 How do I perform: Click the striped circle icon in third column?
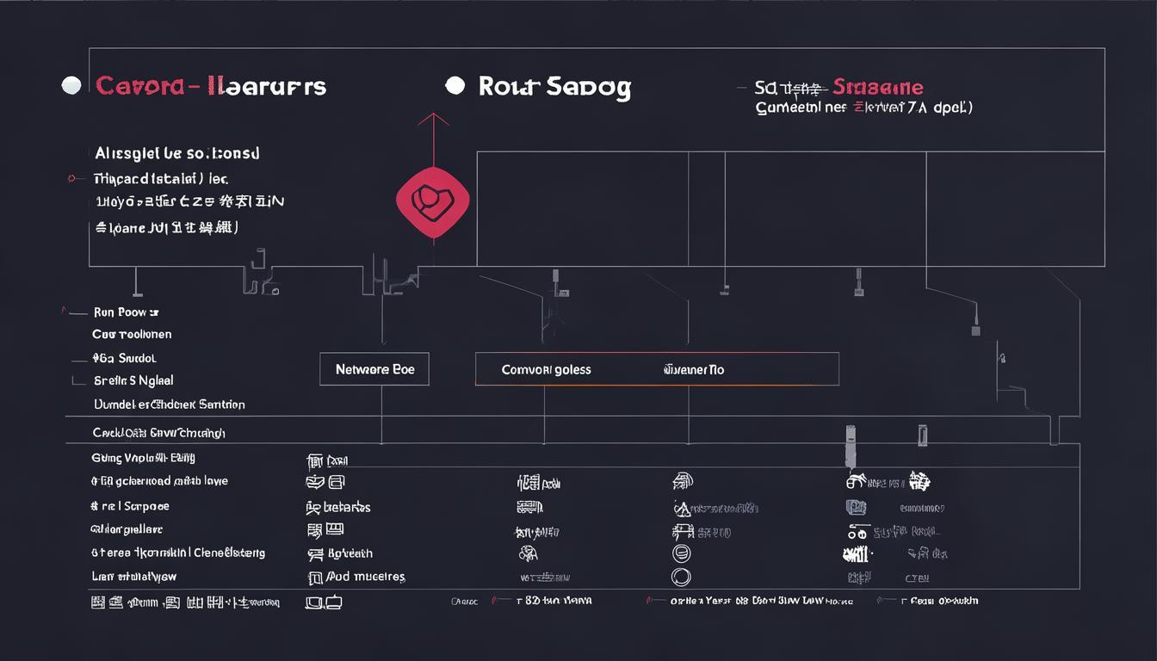click(681, 553)
